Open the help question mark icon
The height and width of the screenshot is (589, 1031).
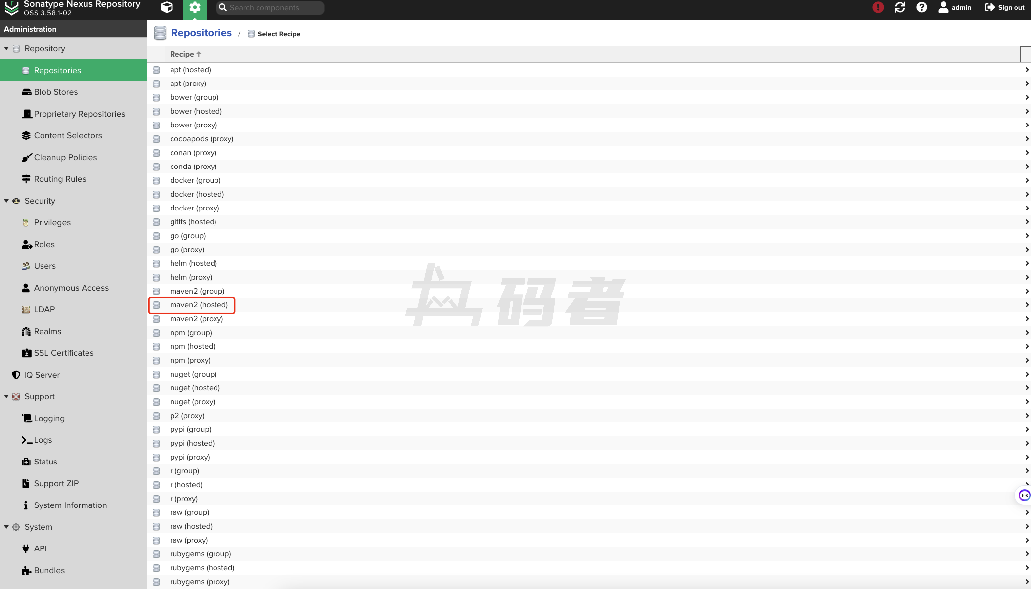pyautogui.click(x=921, y=7)
